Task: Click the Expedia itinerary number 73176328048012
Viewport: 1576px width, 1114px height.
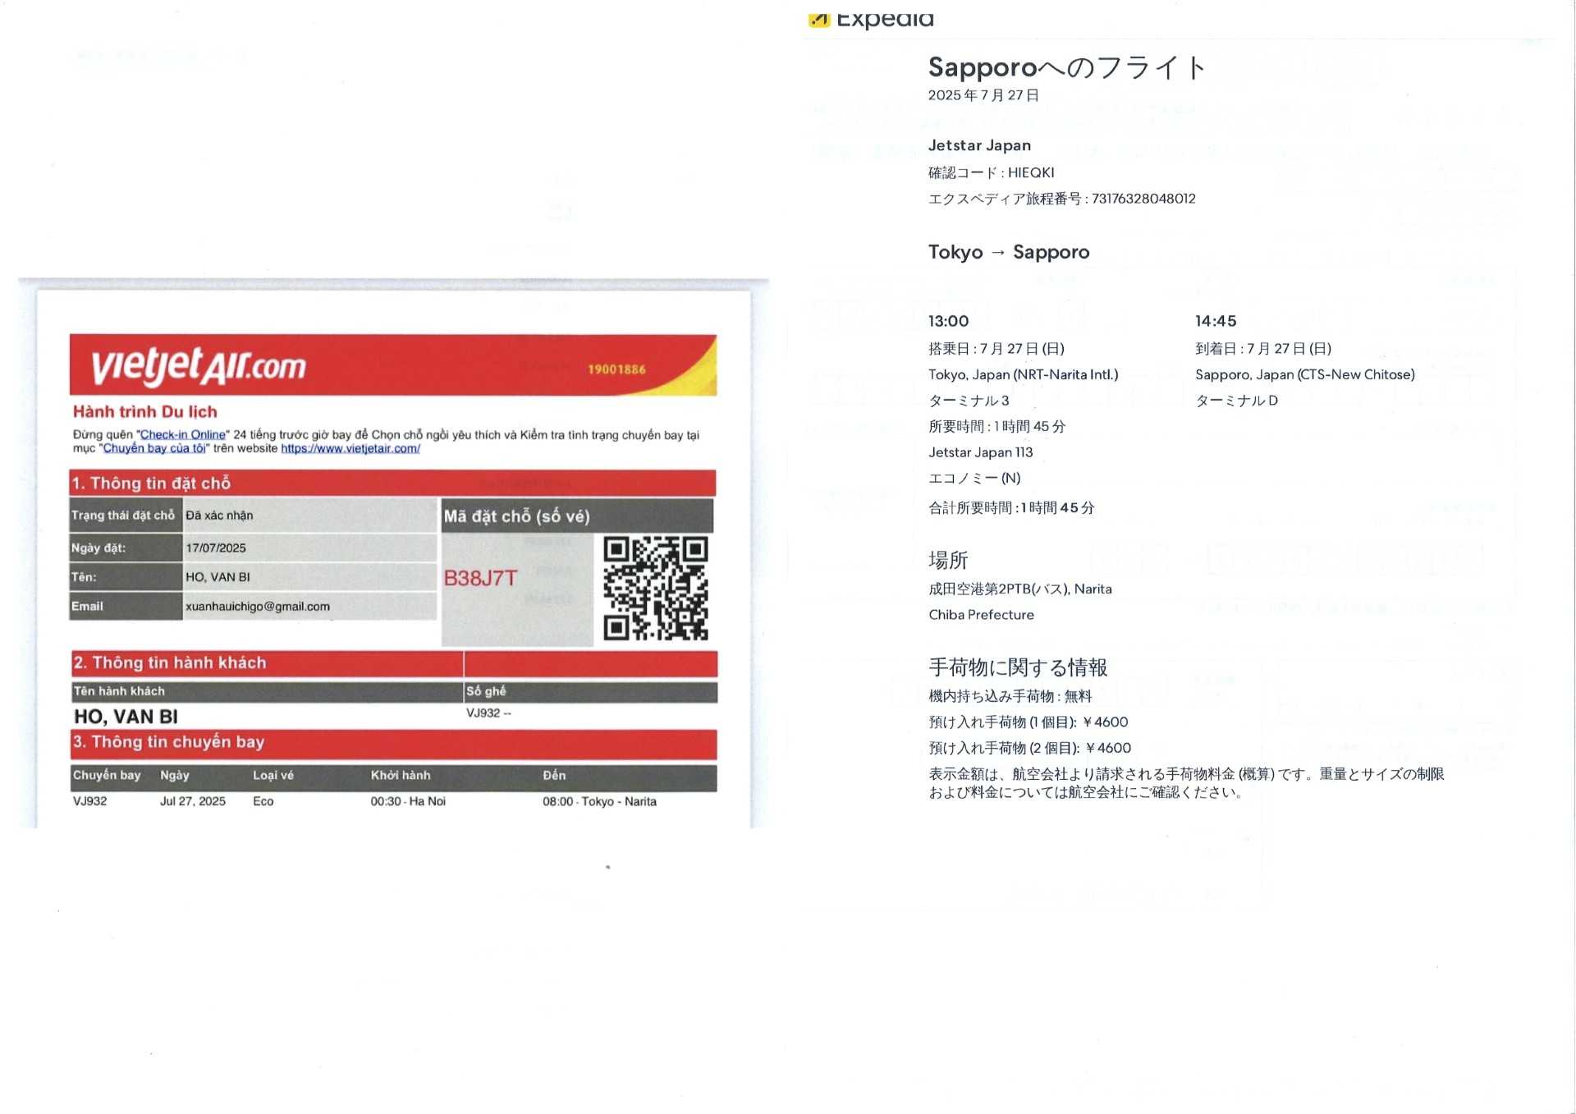Action: pyautogui.click(x=1143, y=199)
